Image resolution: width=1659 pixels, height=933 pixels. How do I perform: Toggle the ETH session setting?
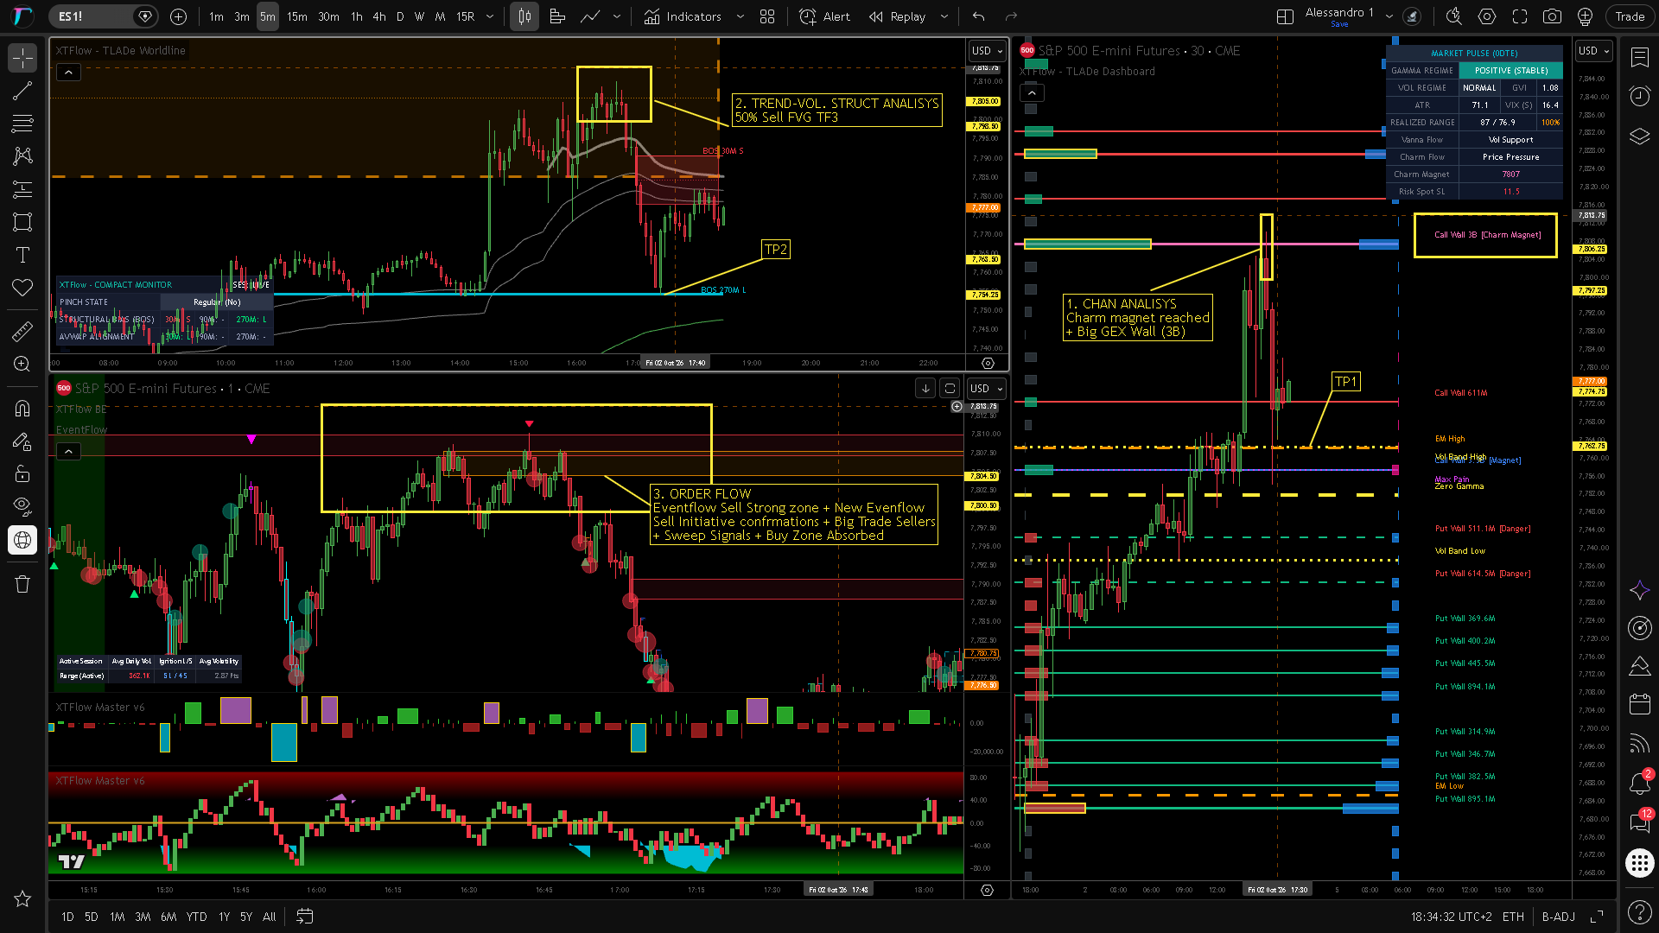[1513, 917]
